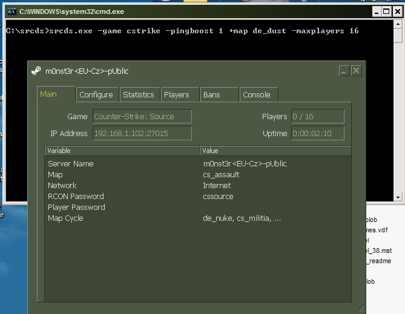Click the Value column header

coord(275,151)
